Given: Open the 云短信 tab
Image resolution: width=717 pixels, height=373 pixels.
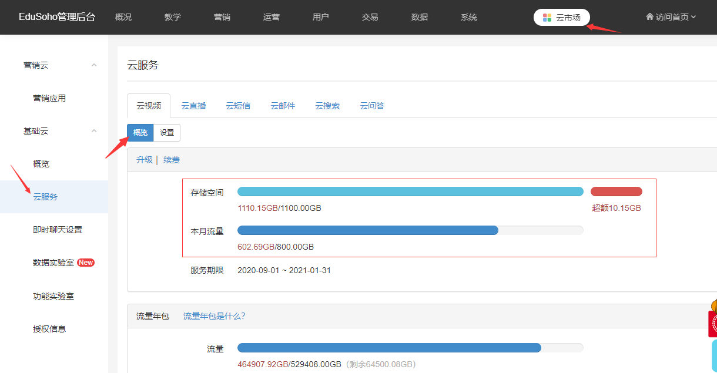Looking at the screenshot, I should 238,106.
